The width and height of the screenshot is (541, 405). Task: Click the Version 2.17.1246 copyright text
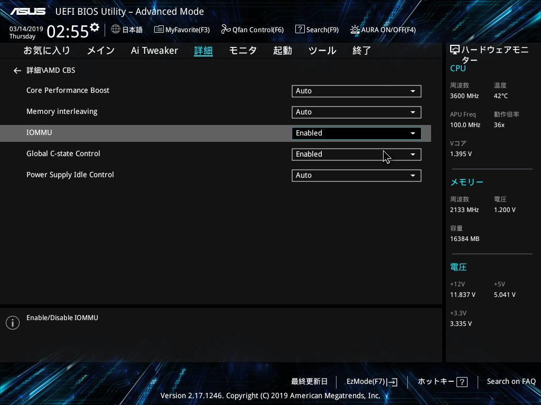pos(270,396)
